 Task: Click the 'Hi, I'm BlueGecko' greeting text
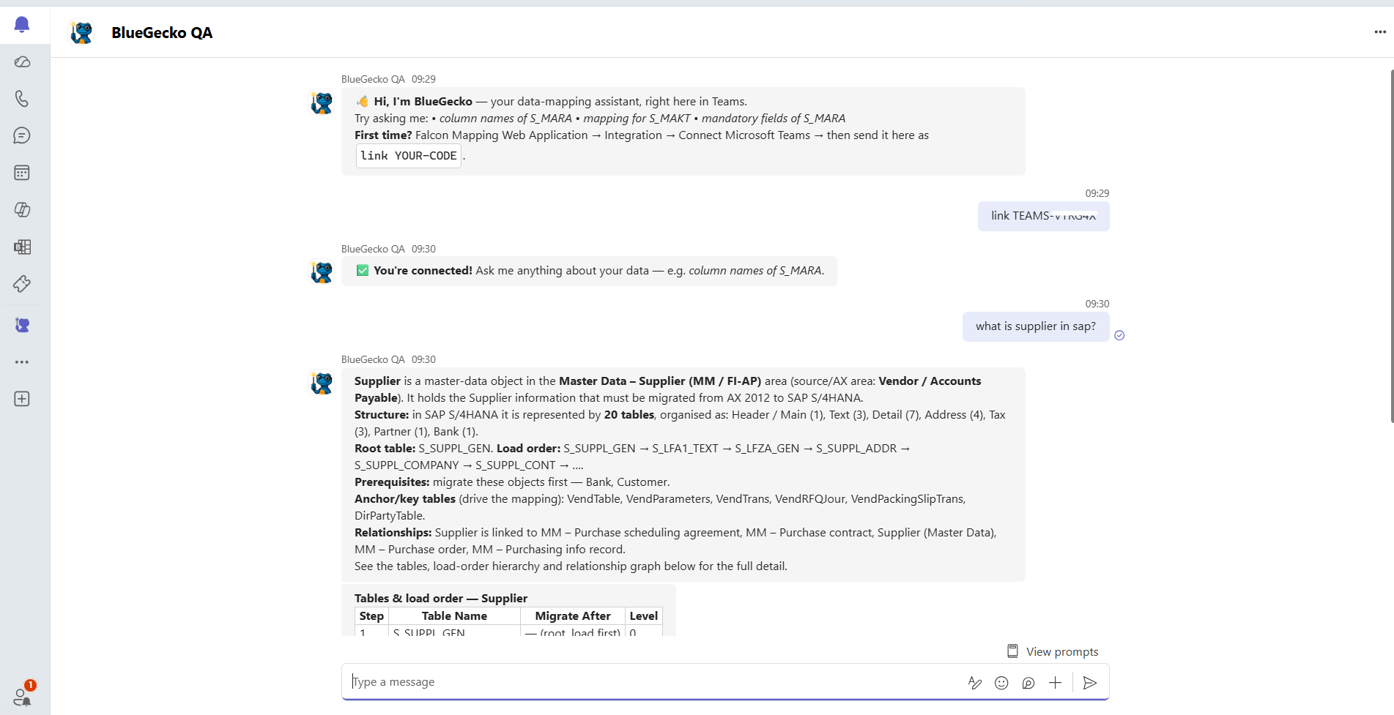point(423,102)
